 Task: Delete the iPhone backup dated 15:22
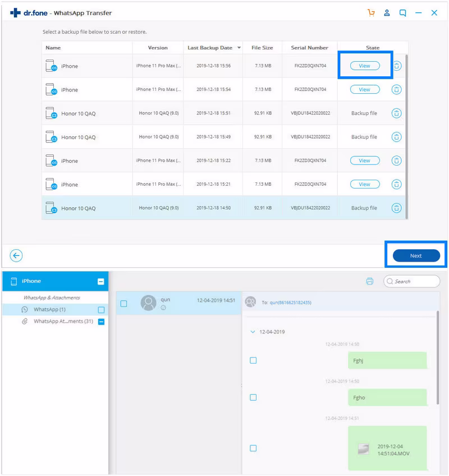pyautogui.click(x=396, y=161)
